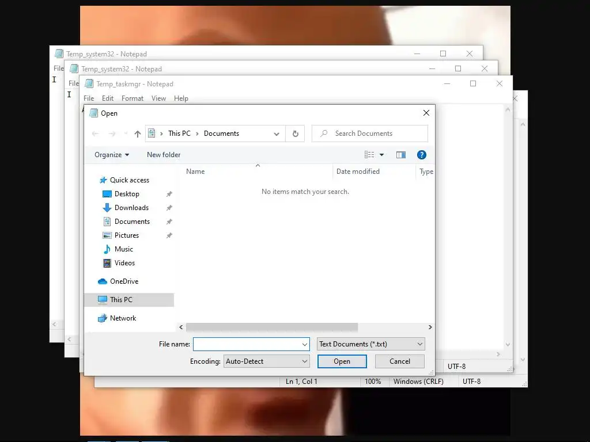Image resolution: width=590 pixels, height=442 pixels.
Task: Click 100% zoom in status bar
Action: [x=373, y=382]
